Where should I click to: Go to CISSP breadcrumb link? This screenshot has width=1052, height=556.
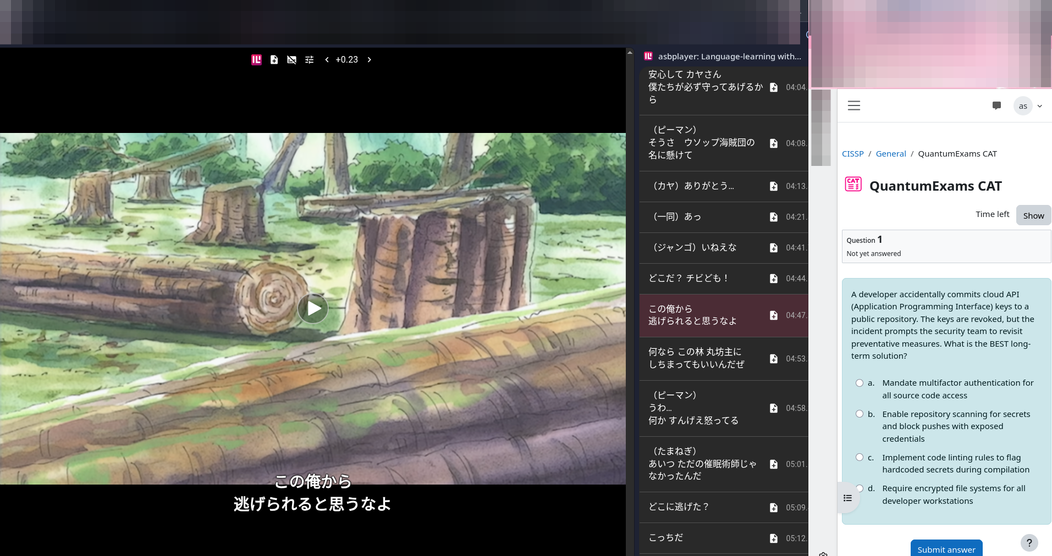(x=852, y=154)
